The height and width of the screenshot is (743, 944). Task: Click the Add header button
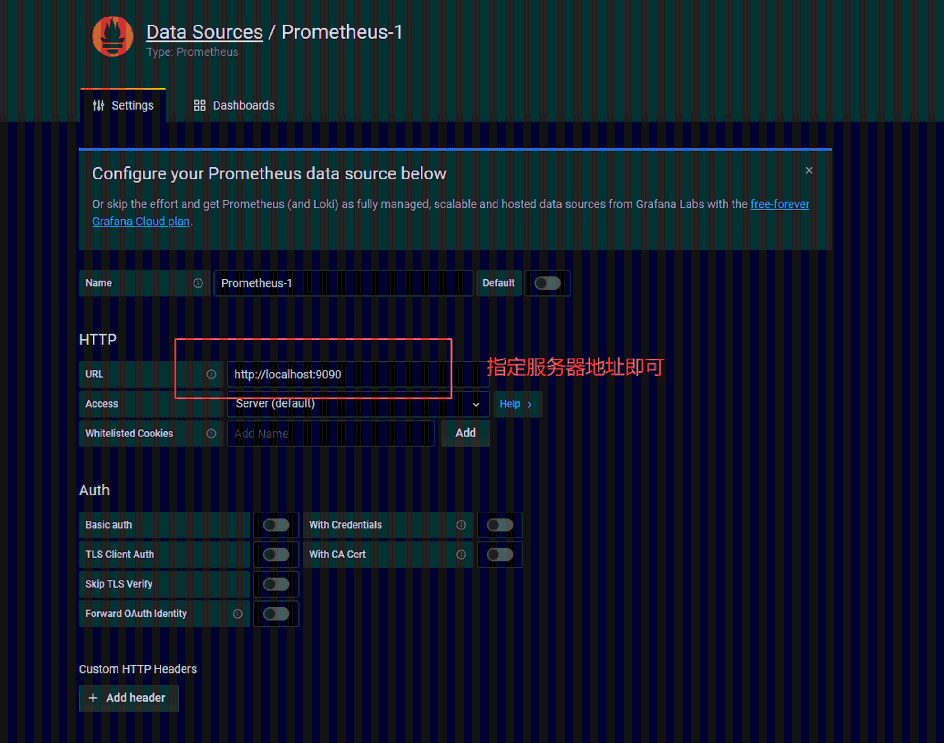click(x=129, y=698)
